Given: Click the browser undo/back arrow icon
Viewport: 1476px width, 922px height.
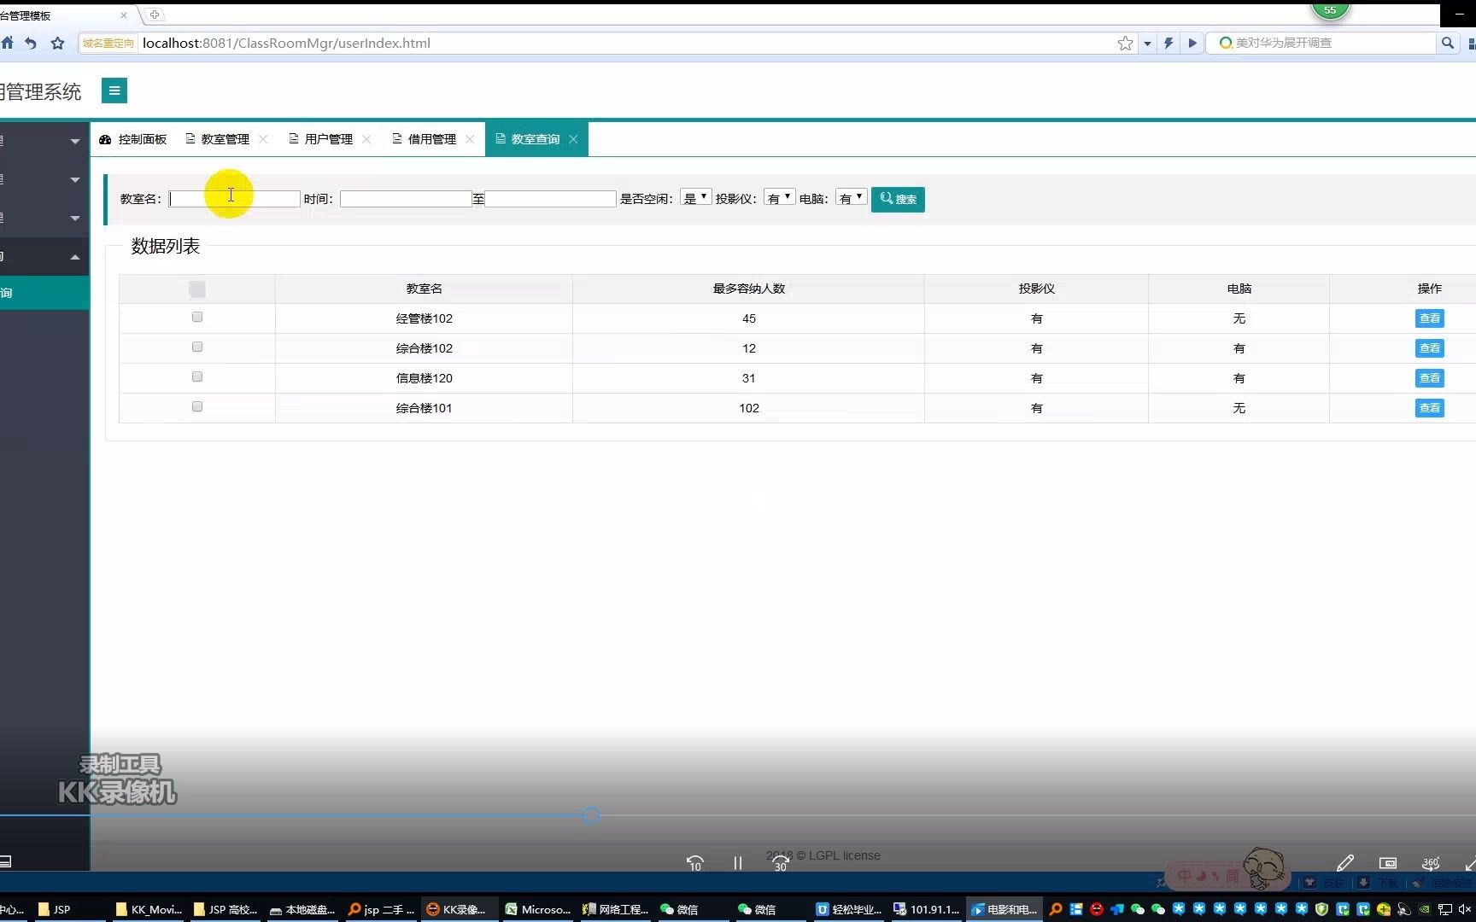Looking at the screenshot, I should click(31, 43).
